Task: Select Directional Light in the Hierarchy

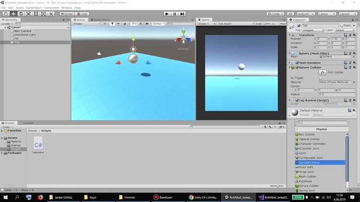Action: tap(25, 35)
